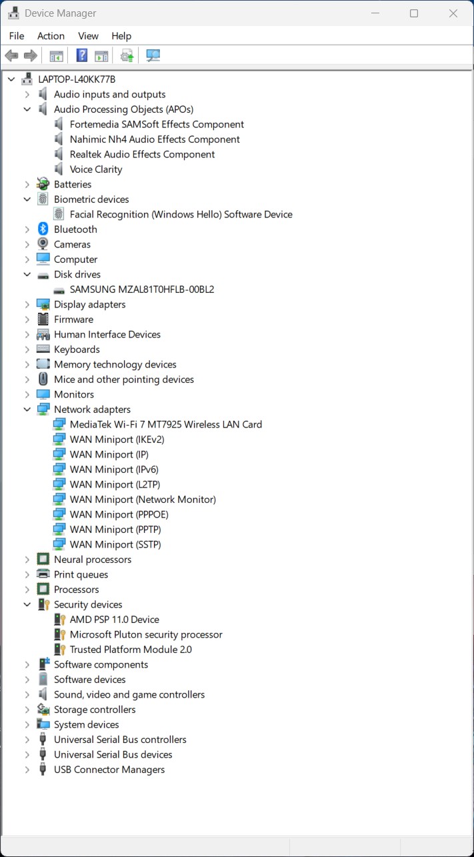The image size is (474, 857).
Task: Expand the System devices category
Action: click(27, 725)
